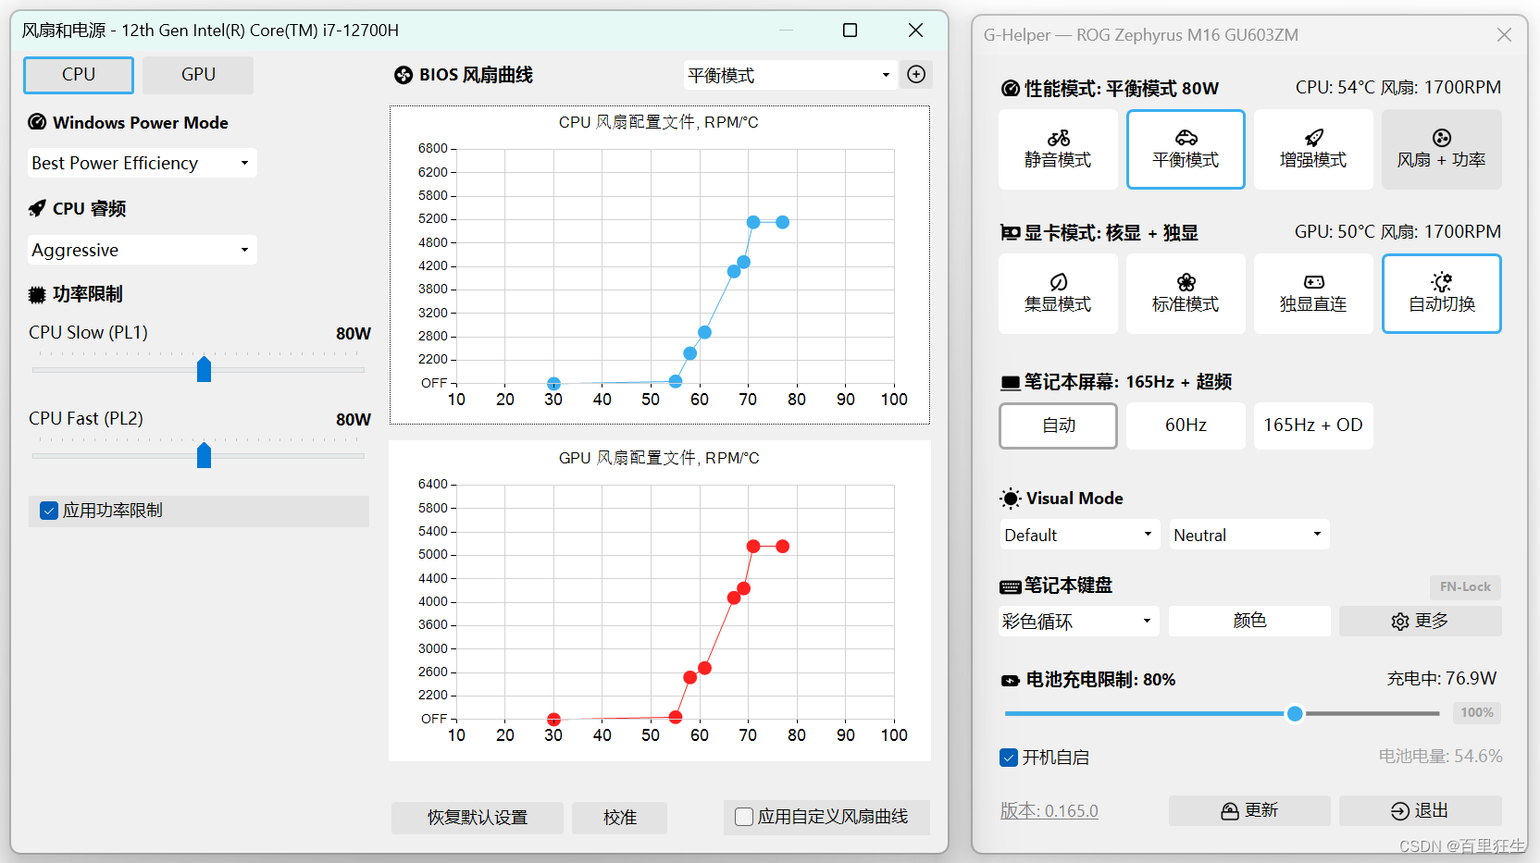This screenshot has width=1540, height=863.
Task: Open the fan curve mode dropdown
Action: 791,75
